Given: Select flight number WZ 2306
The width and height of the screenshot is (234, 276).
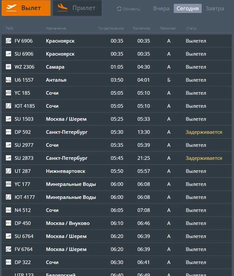Looking at the screenshot, I should (x=24, y=67).
